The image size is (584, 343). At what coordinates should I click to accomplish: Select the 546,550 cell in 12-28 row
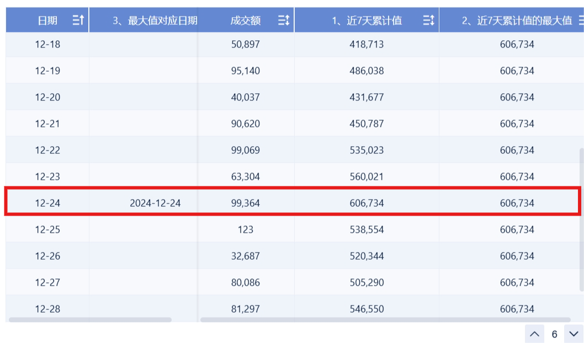[x=367, y=309]
